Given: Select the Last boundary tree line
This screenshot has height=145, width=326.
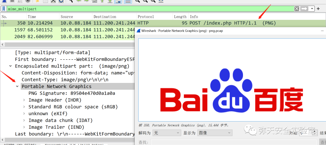Looking at the screenshot, I should [x=75, y=134].
